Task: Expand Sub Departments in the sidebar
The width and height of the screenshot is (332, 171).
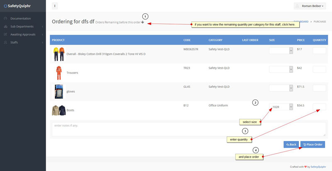Action: click(23, 26)
